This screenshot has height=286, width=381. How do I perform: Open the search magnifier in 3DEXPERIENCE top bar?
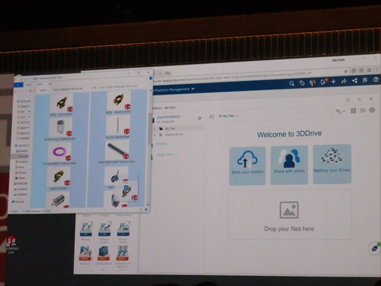tap(292, 84)
